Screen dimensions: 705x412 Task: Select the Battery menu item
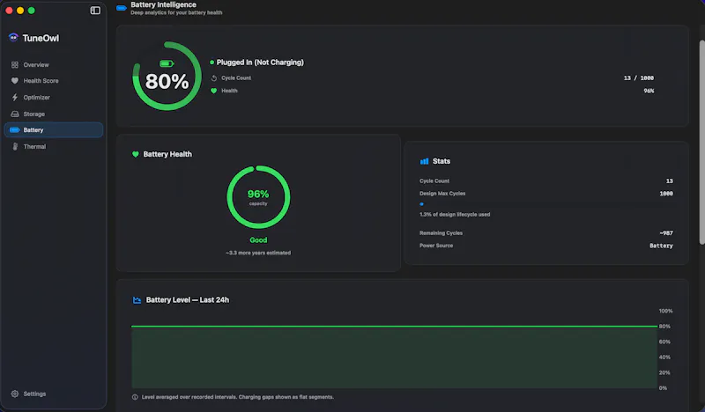pos(54,129)
